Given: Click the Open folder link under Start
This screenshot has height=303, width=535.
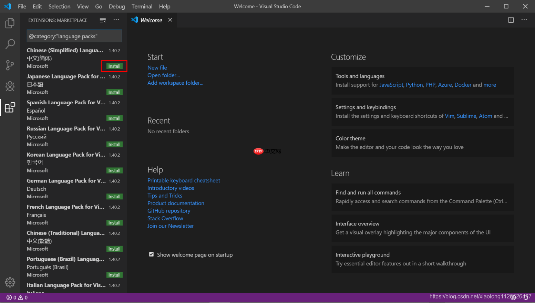Looking at the screenshot, I should (x=163, y=75).
